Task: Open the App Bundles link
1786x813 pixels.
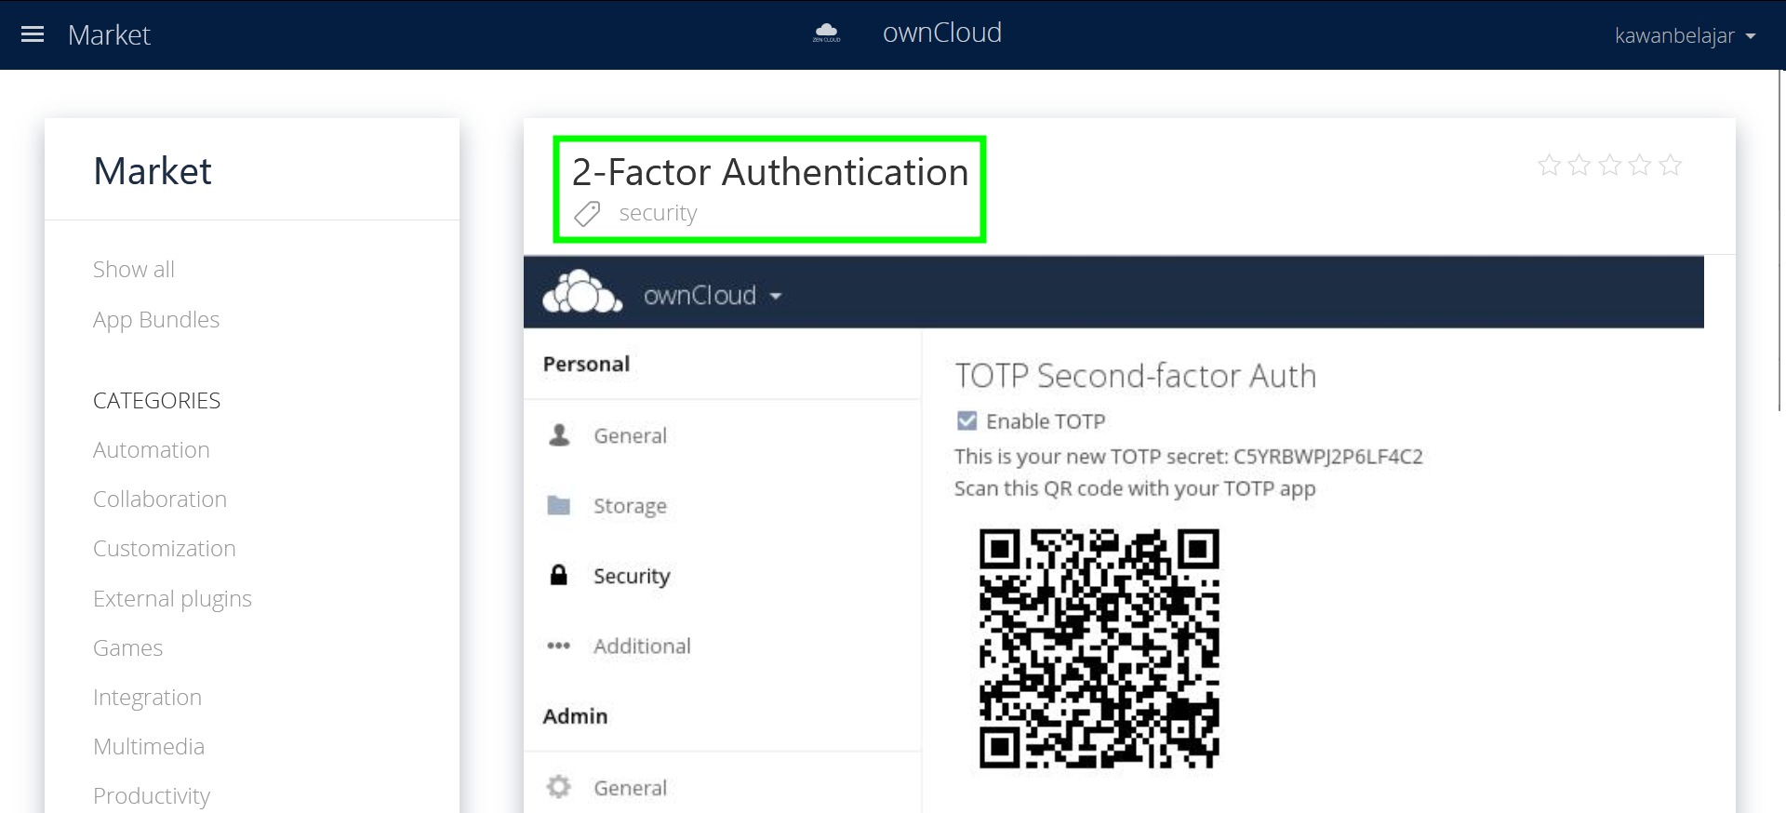Action: 156,320
